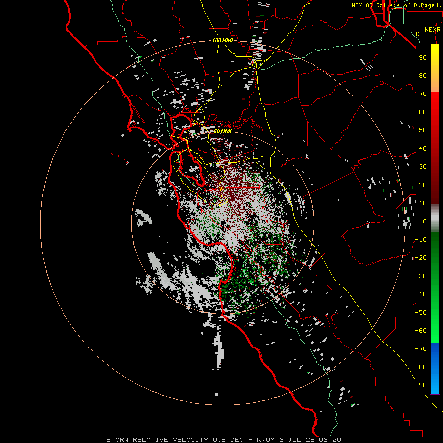Click the 30 value on velocity scale

tap(423, 167)
